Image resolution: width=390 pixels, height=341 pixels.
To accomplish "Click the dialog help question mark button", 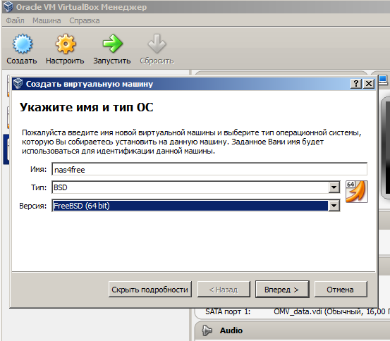I will 356,84.
